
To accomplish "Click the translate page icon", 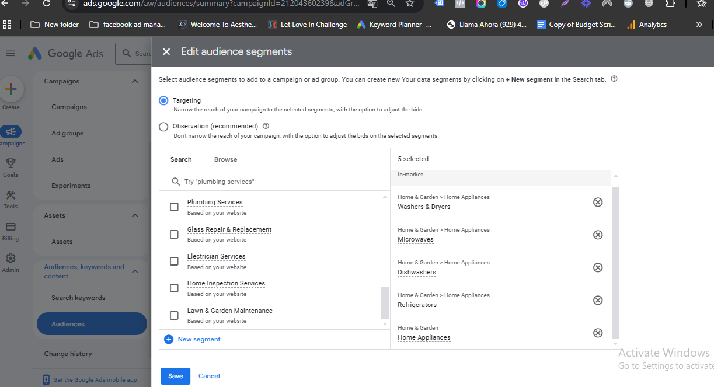I will (x=372, y=4).
